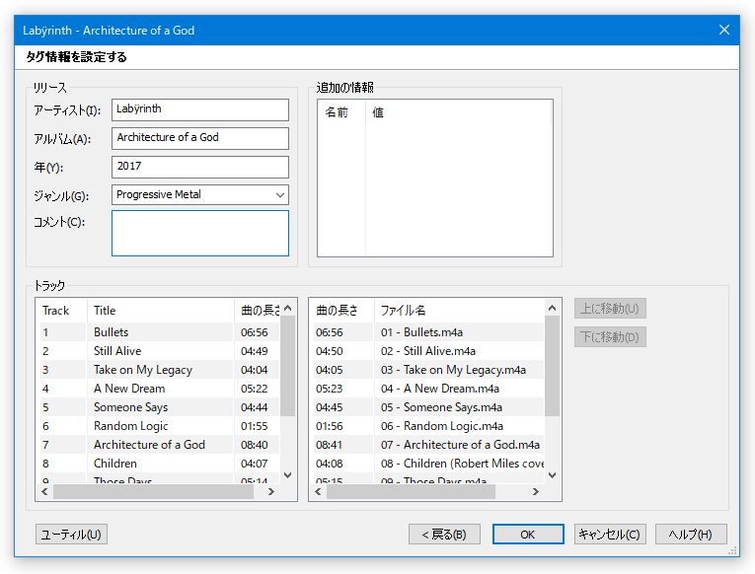This screenshot has width=755, height=574.
Task: Click track list horizontal scroll-left arrow
Action: coord(44,491)
